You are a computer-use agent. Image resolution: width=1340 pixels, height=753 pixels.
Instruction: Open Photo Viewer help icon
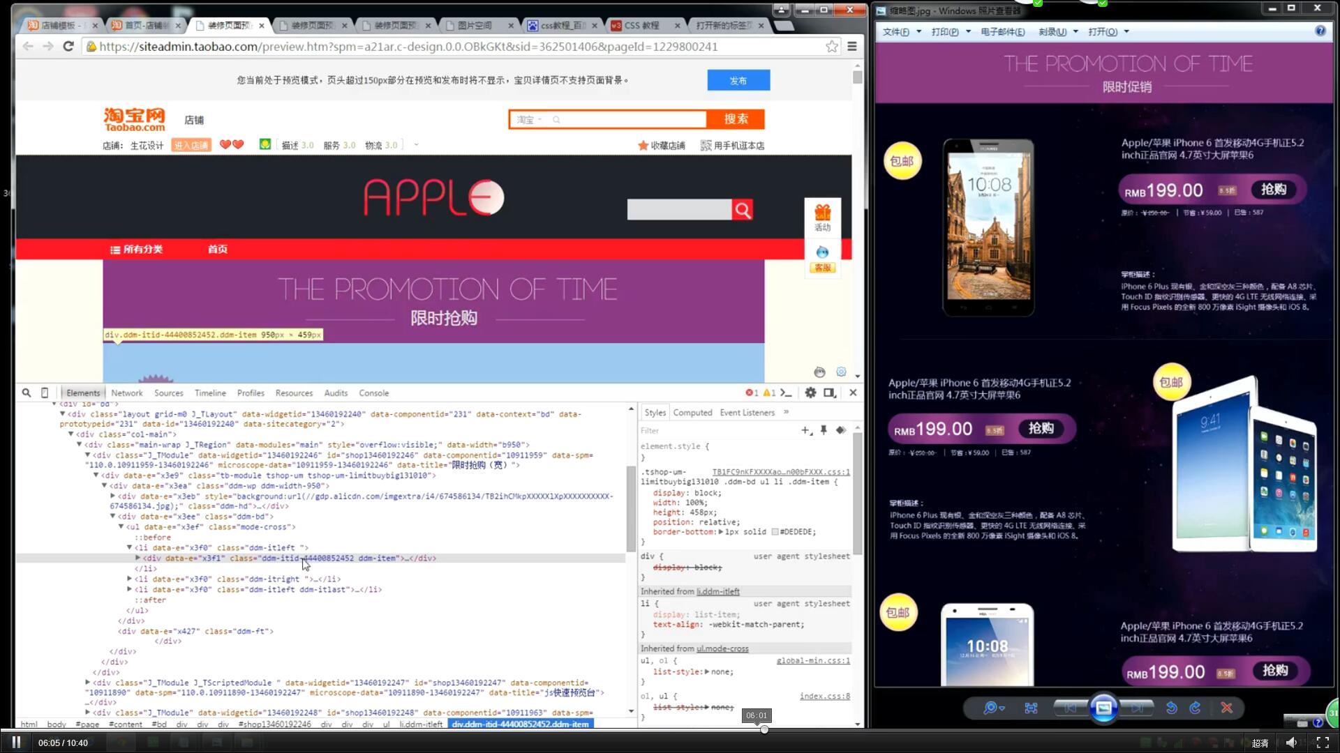tap(1320, 31)
